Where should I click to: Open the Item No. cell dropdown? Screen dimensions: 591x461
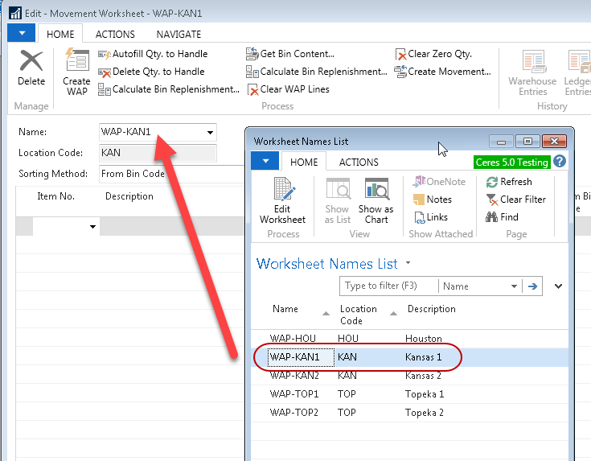point(92,228)
